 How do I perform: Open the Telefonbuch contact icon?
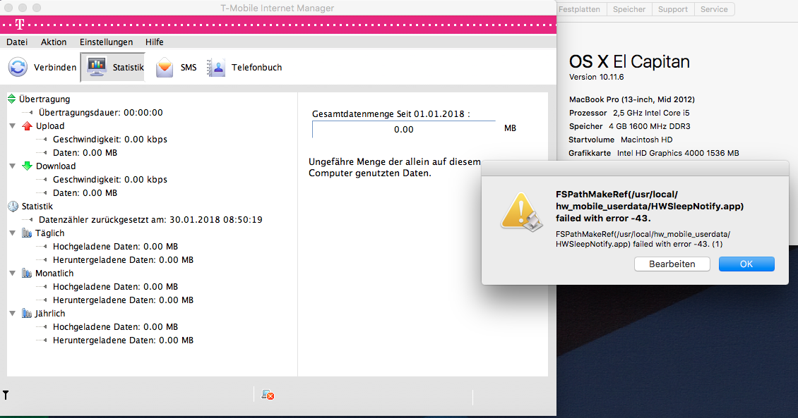(x=216, y=68)
